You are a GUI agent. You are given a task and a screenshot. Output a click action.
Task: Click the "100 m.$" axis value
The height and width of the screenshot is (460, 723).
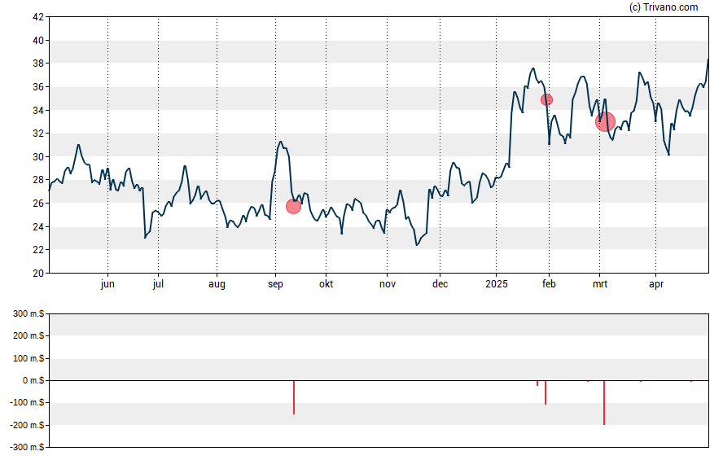click(28, 358)
